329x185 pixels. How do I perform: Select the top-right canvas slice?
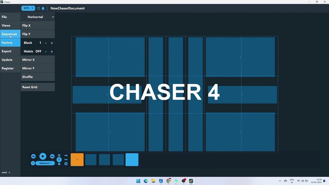(x=240, y=57)
